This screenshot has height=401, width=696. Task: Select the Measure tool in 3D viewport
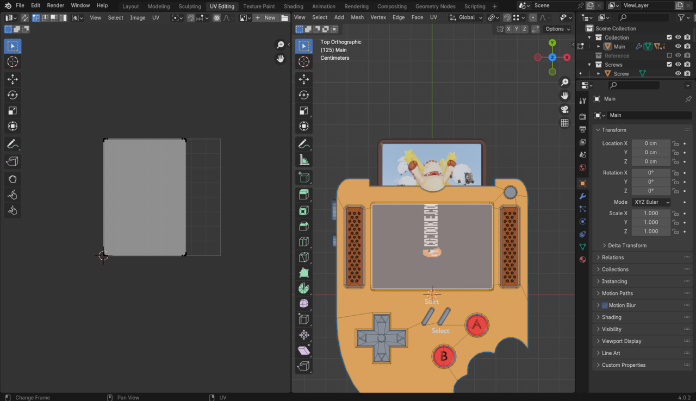click(304, 160)
